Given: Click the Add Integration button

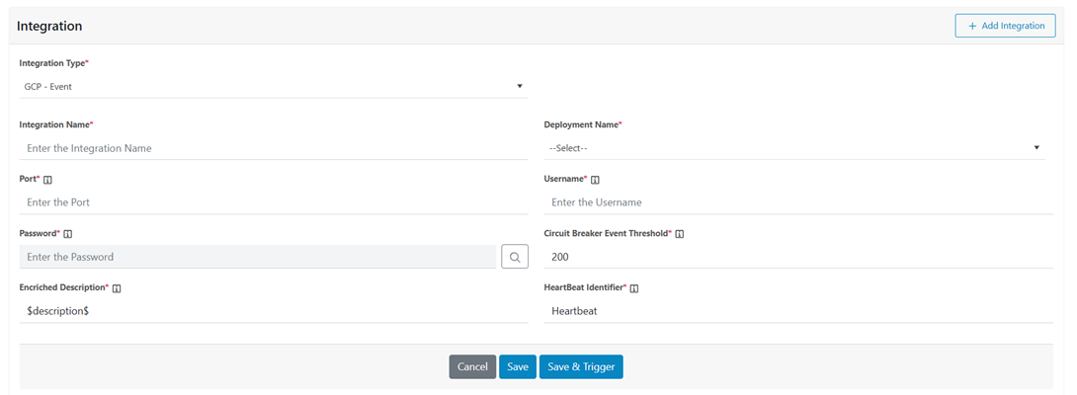Looking at the screenshot, I should coord(1005,26).
